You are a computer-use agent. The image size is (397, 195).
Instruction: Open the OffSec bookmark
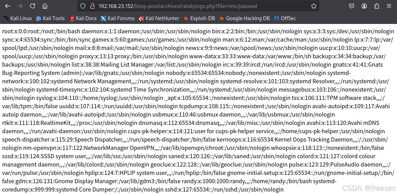click(285, 18)
